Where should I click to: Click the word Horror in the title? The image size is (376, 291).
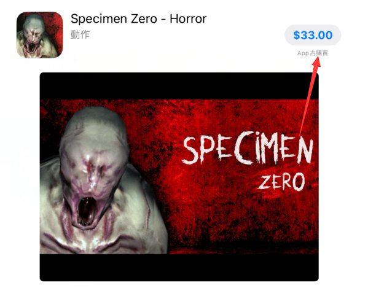click(x=188, y=18)
